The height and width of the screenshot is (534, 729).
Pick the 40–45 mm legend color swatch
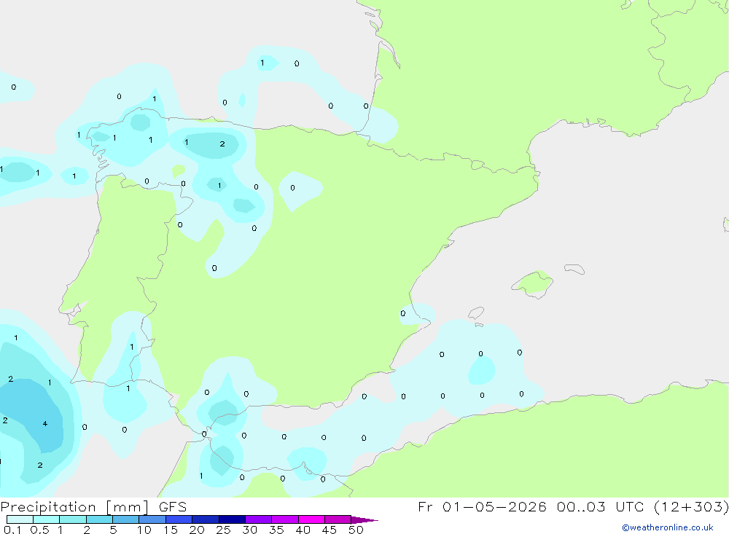coord(311,519)
